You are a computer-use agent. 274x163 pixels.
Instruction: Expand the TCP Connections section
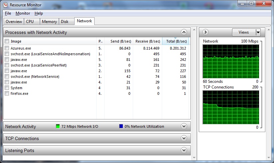[x=184, y=138]
